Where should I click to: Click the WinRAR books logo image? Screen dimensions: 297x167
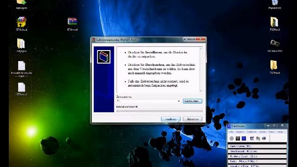103,57
